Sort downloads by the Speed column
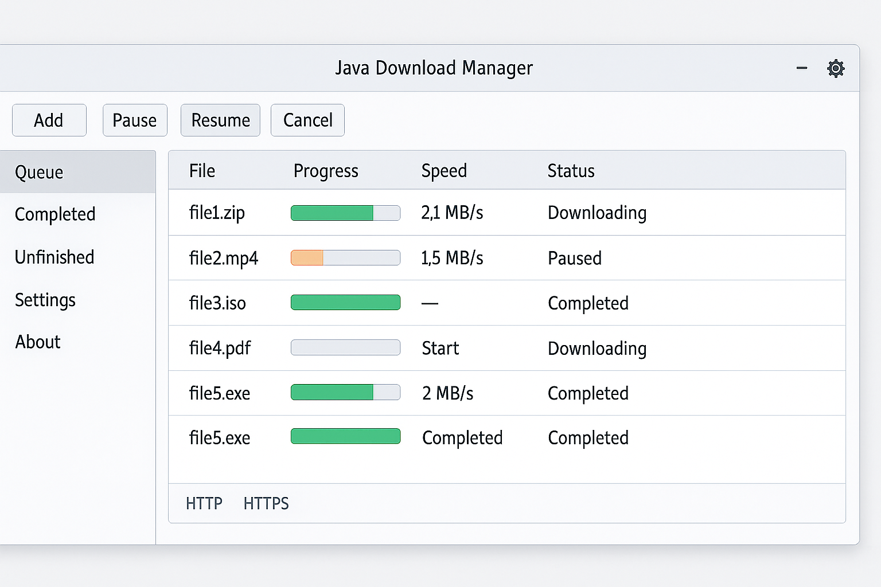Screen dimensions: 881x587 (x=444, y=171)
